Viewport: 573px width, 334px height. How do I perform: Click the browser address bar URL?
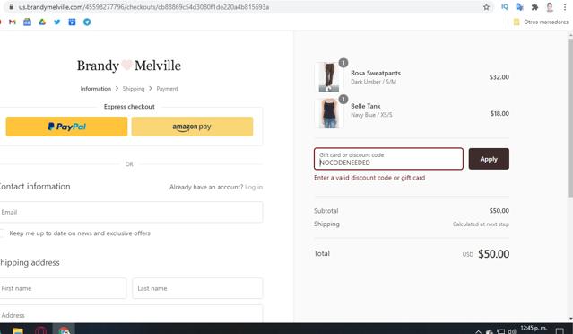click(144, 7)
